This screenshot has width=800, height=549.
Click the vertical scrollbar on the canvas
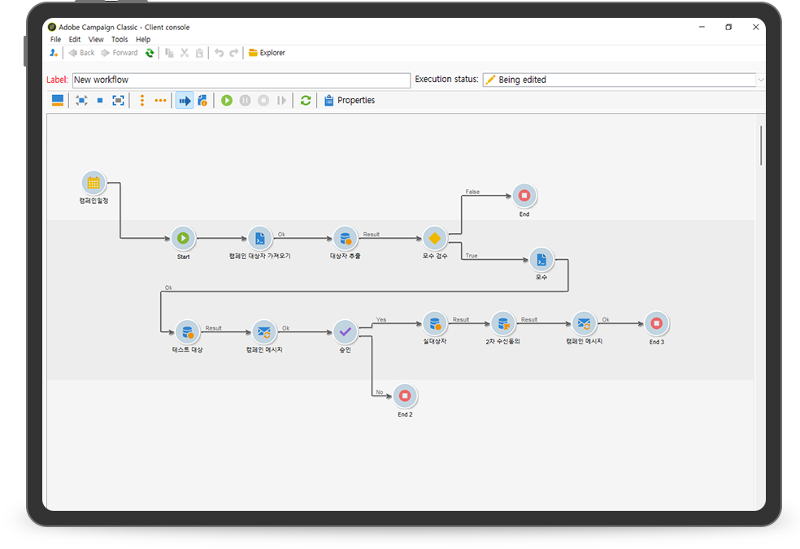point(761,146)
